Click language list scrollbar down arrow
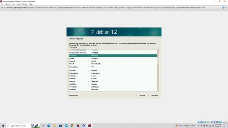This screenshot has height=128, width=228. [158, 90]
